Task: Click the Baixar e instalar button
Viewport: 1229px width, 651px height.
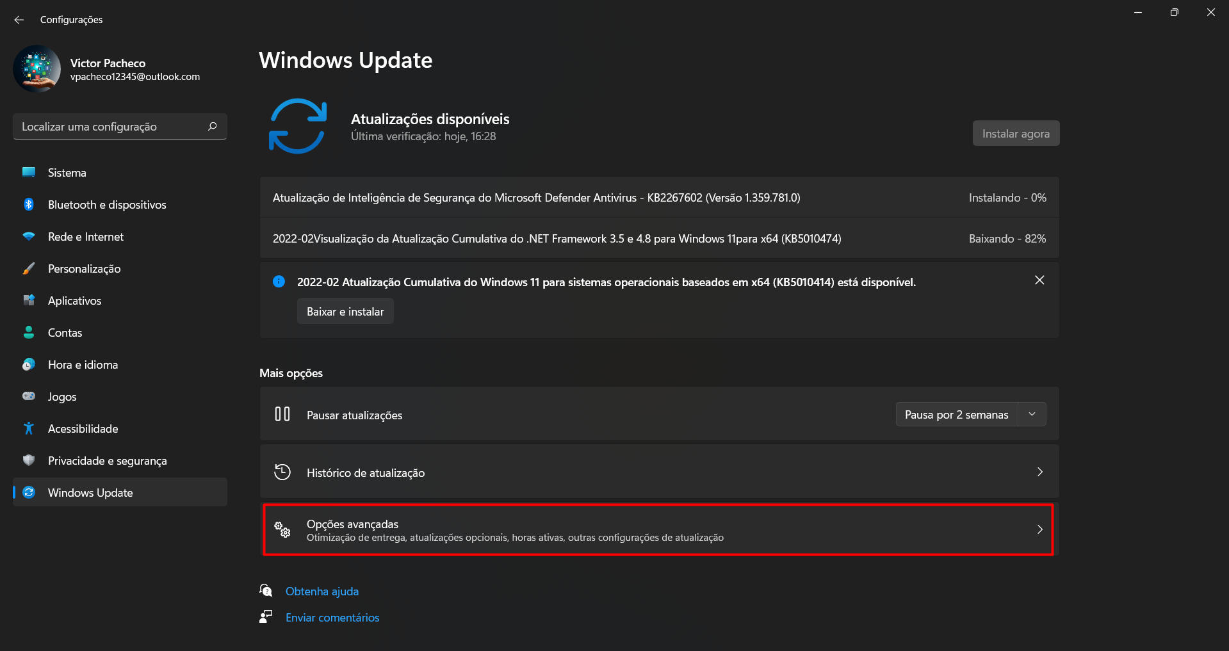Action: [345, 311]
